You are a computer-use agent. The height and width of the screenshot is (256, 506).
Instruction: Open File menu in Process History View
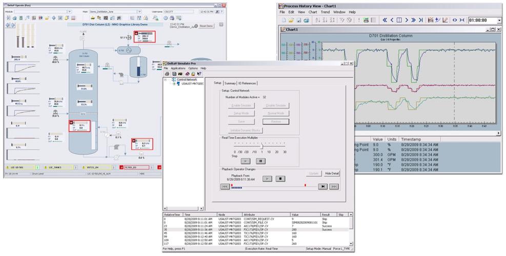(x=282, y=12)
